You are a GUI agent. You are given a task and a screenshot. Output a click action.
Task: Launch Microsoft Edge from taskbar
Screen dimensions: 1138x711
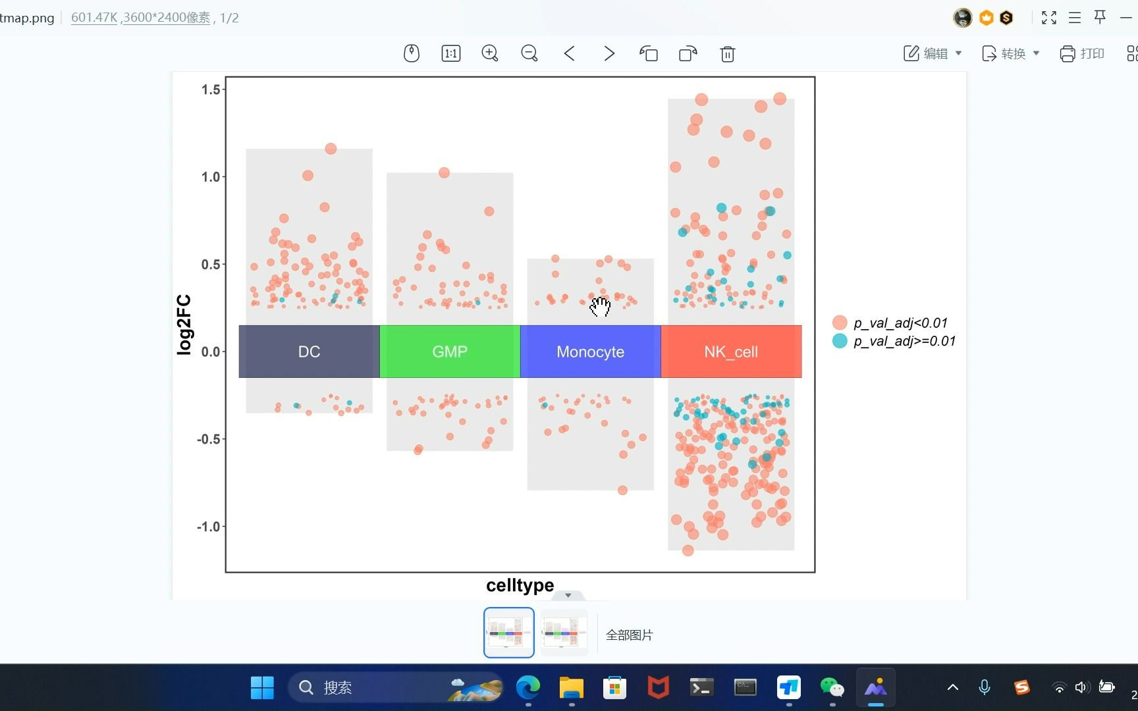(528, 688)
